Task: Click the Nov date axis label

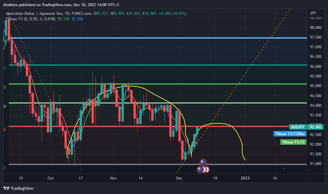Action: pyautogui.click(x=114, y=178)
